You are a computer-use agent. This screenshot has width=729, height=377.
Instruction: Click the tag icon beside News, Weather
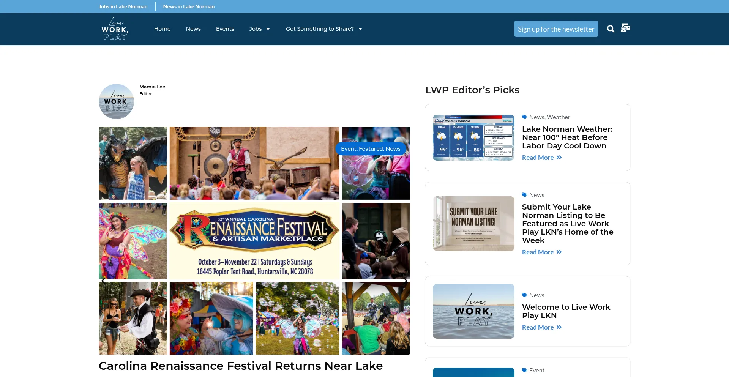(524, 117)
